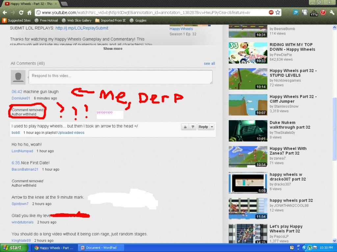
Task: Click the blue chat extension icon
Action: click(296, 12)
